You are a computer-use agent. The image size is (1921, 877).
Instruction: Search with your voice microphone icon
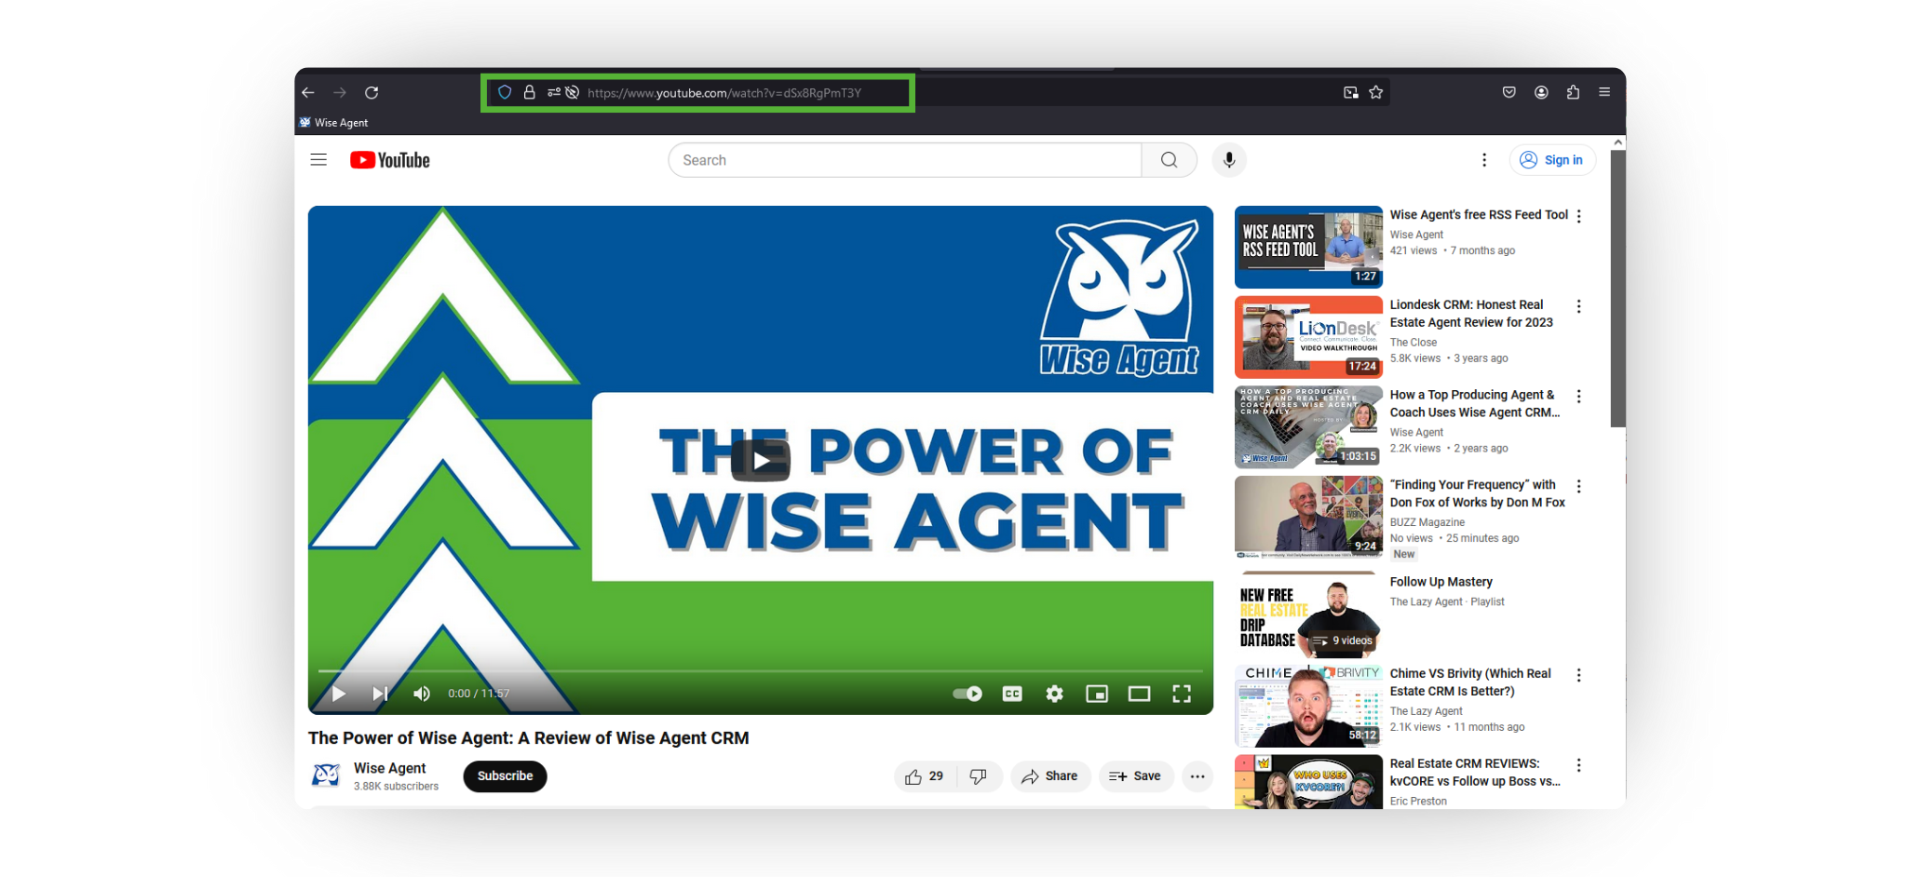(1229, 160)
